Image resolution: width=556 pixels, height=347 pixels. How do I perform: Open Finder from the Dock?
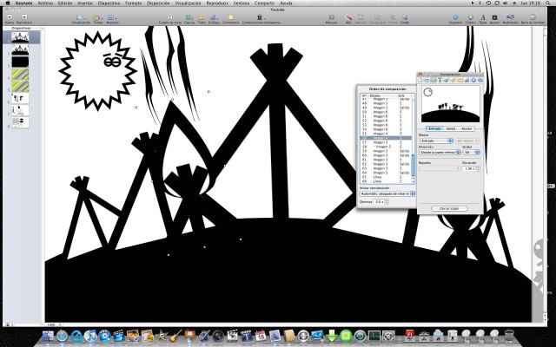(48, 336)
